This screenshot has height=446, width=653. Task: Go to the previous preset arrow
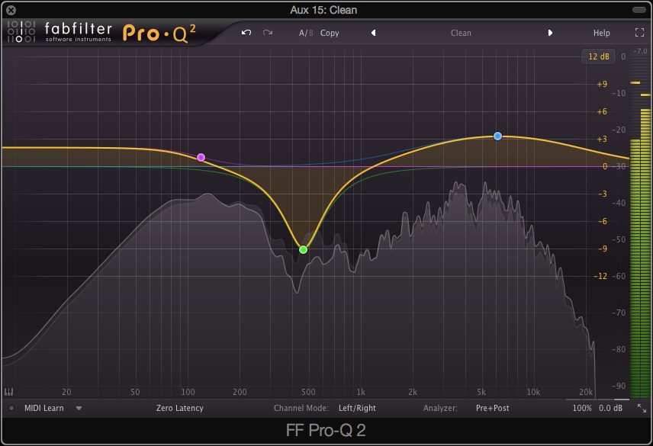coord(374,33)
